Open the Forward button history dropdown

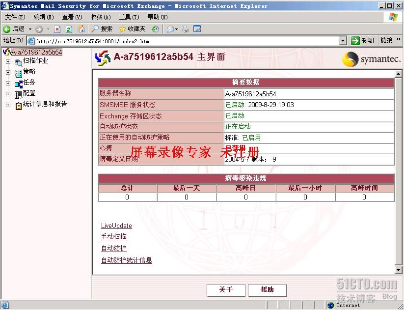48,29
